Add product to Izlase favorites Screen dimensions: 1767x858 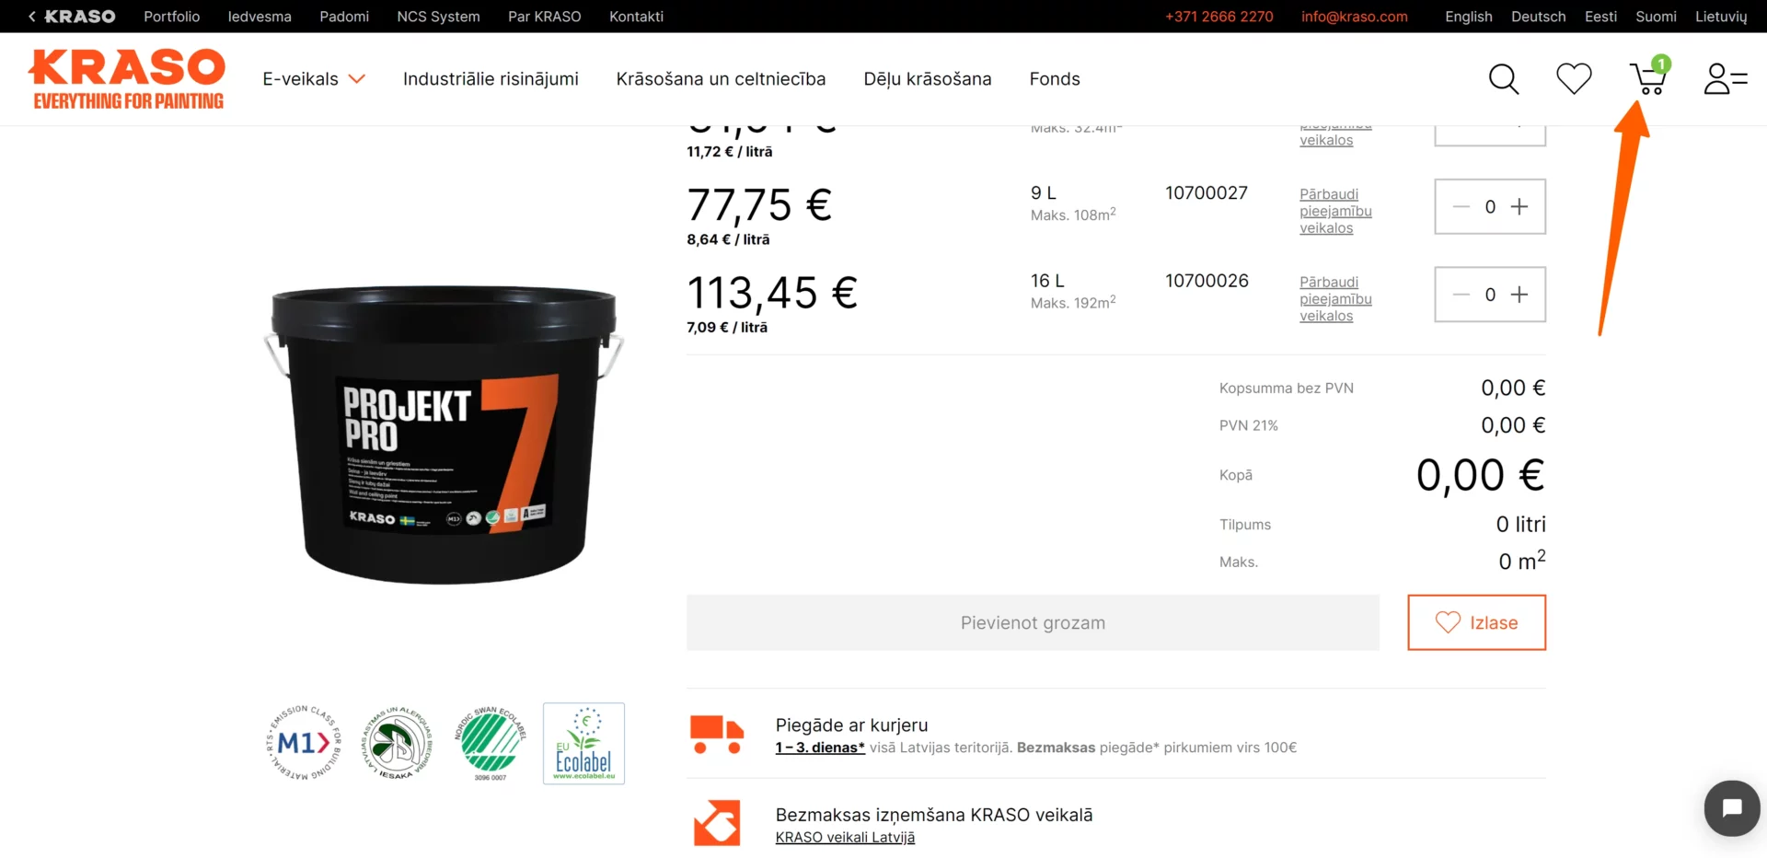click(1476, 622)
